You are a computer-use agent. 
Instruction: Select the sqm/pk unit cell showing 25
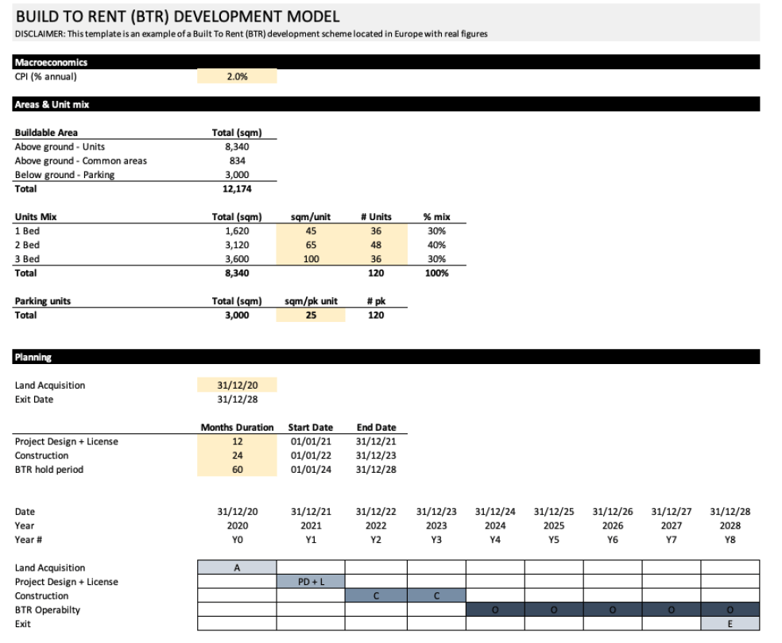[309, 315]
